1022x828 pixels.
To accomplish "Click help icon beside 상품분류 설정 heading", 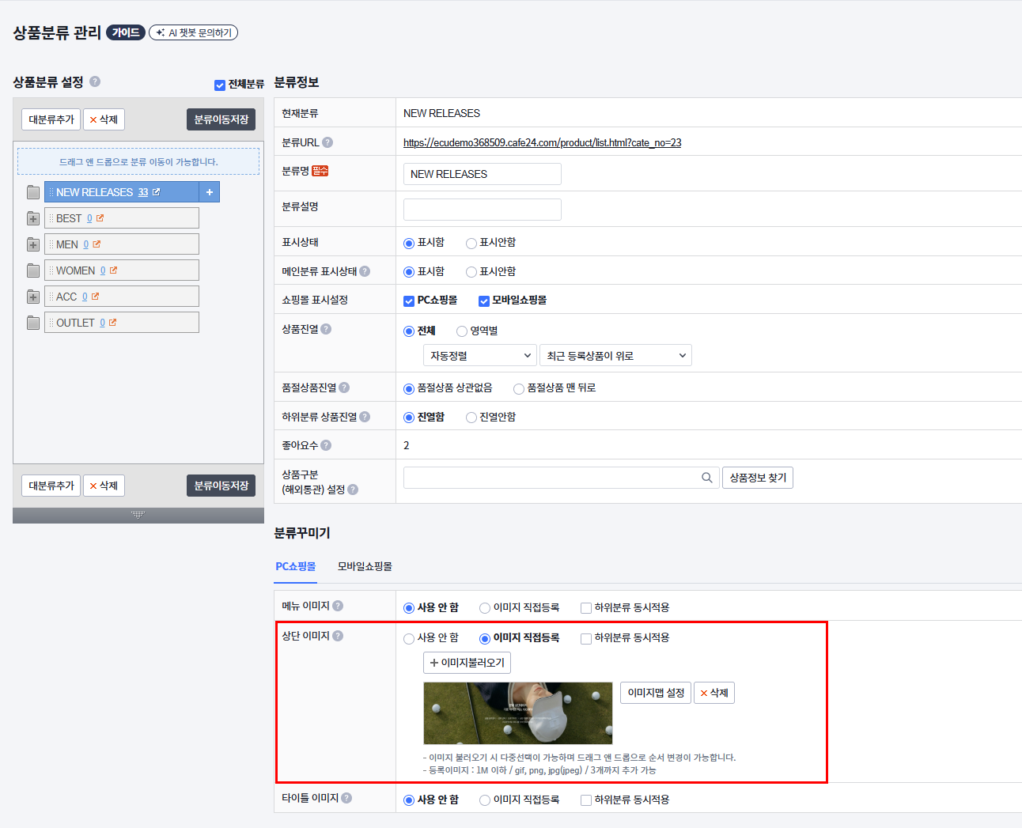I will point(95,81).
